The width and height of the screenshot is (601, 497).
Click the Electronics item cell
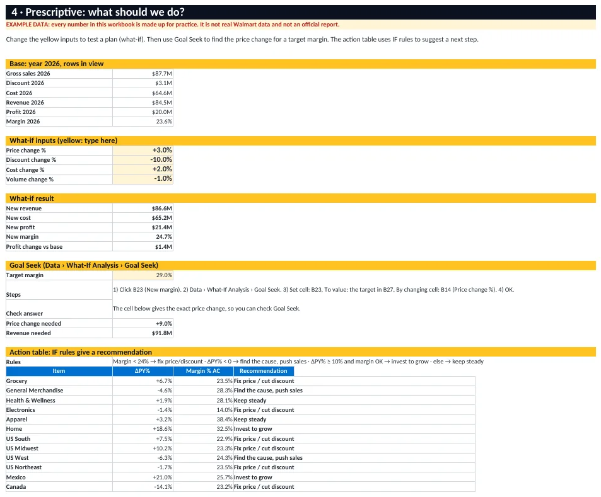point(59,409)
